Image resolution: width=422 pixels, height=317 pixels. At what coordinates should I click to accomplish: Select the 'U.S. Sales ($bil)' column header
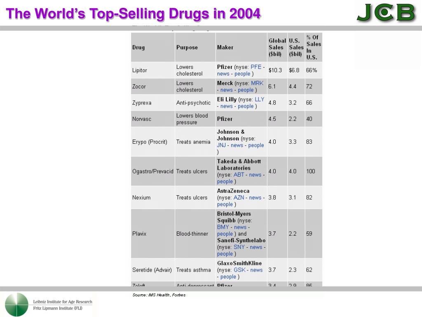pyautogui.click(x=296, y=47)
